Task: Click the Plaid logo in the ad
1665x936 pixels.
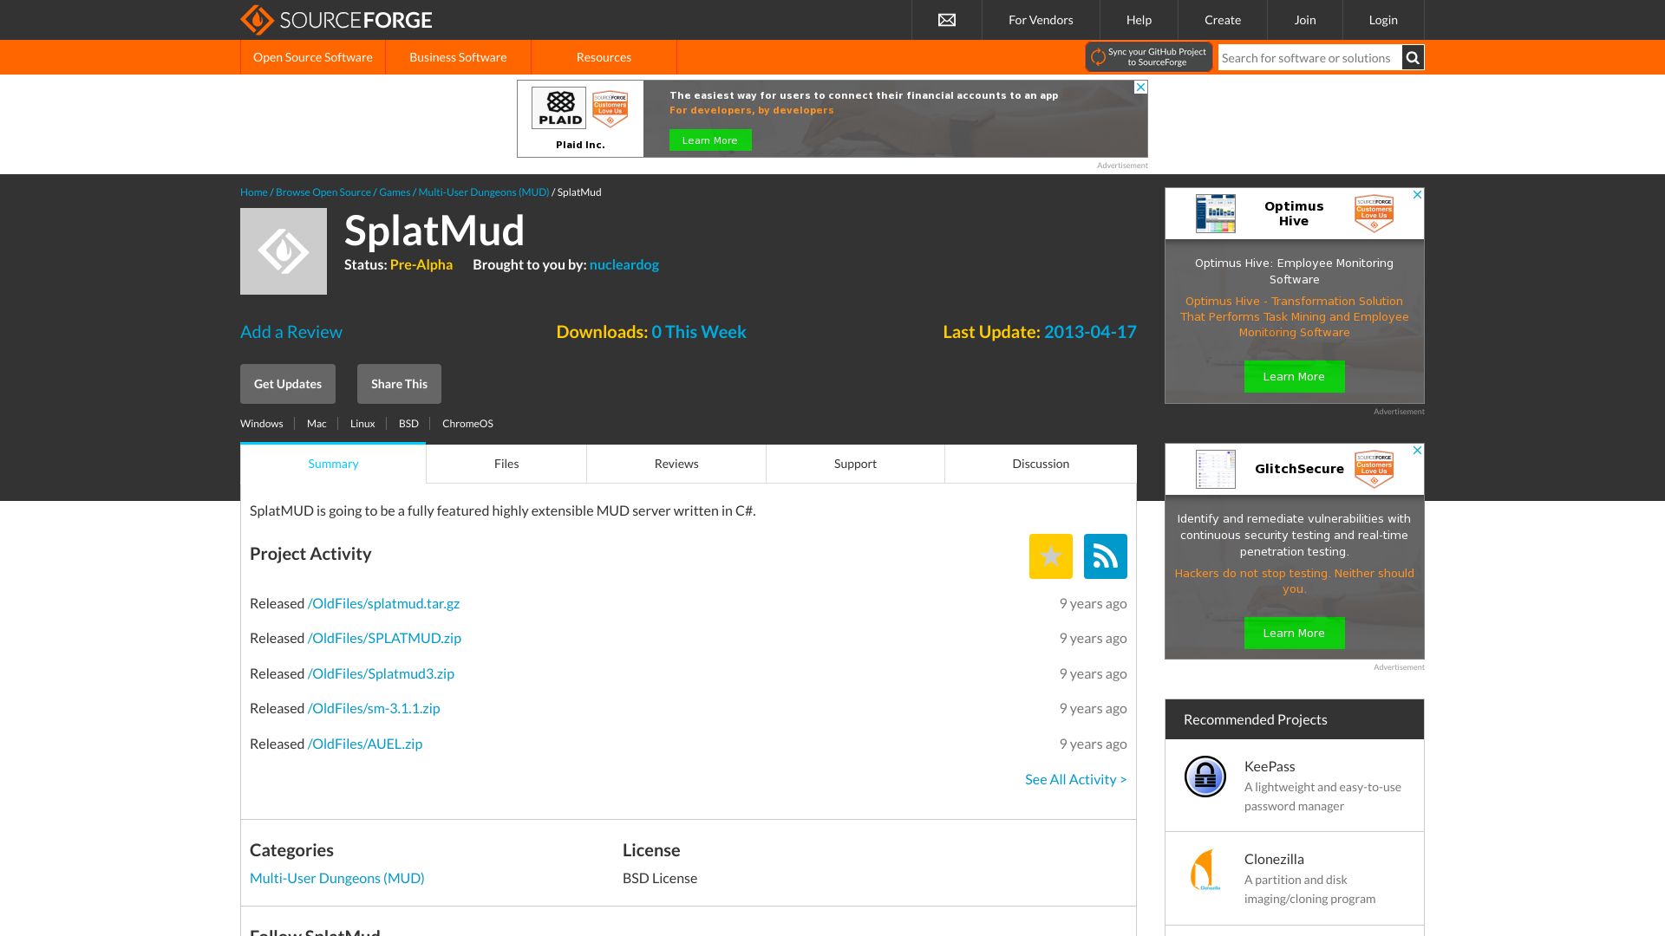Action: tap(559, 108)
